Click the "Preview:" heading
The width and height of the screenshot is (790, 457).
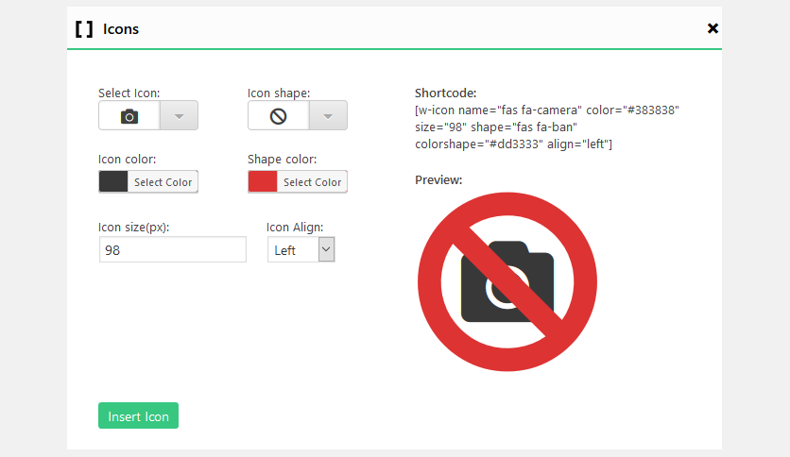438,180
